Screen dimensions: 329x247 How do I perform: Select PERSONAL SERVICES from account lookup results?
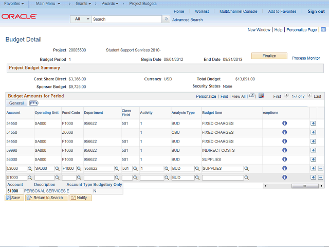(45, 191)
